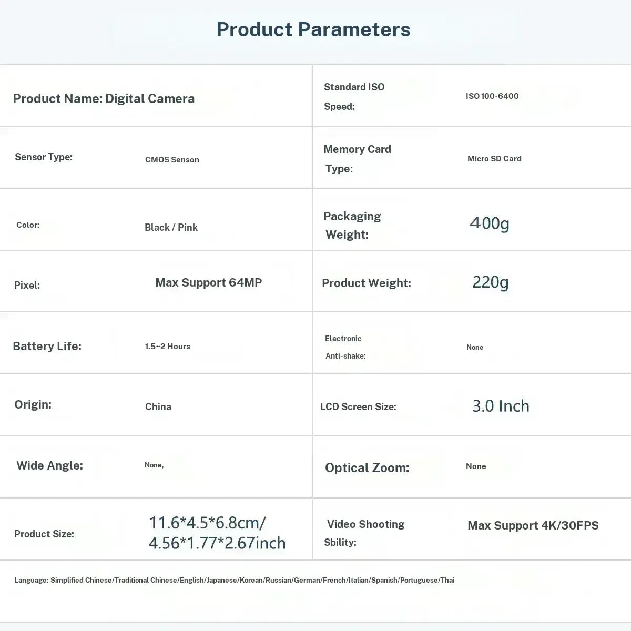This screenshot has height=631, width=631.
Task: Select the CMOS Senson value
Action: click(172, 160)
